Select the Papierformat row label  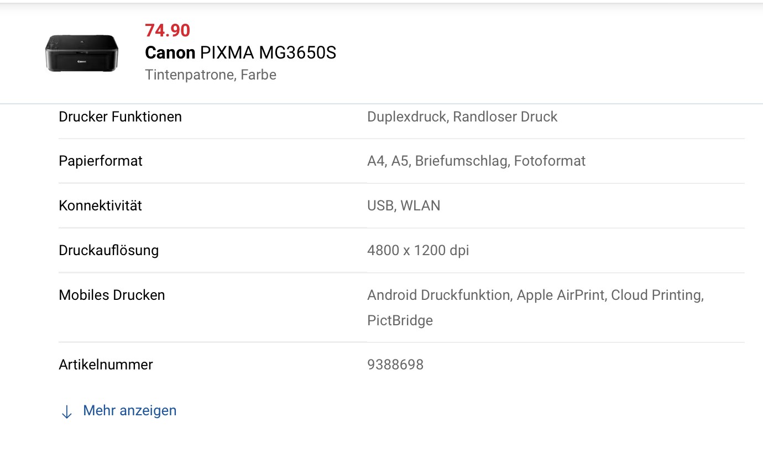tap(101, 161)
